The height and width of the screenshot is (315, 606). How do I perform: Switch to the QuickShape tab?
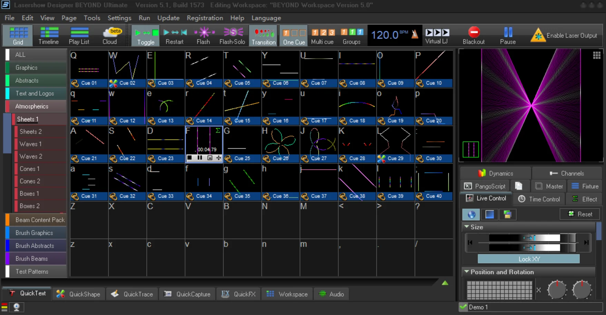pos(79,294)
